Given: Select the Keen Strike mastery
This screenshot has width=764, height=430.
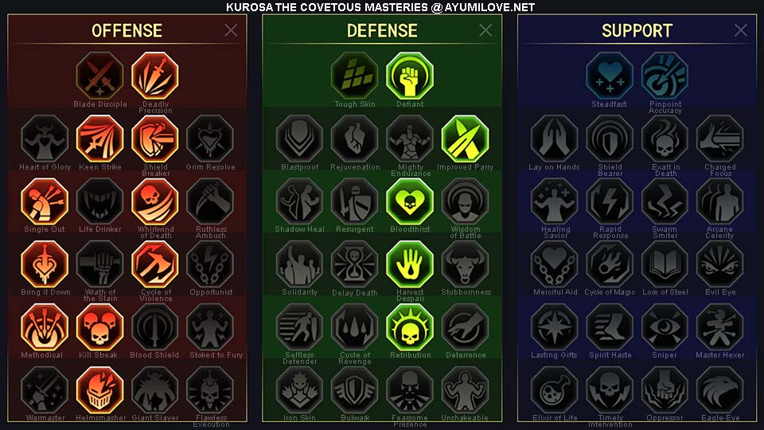Looking at the screenshot, I should [x=100, y=139].
